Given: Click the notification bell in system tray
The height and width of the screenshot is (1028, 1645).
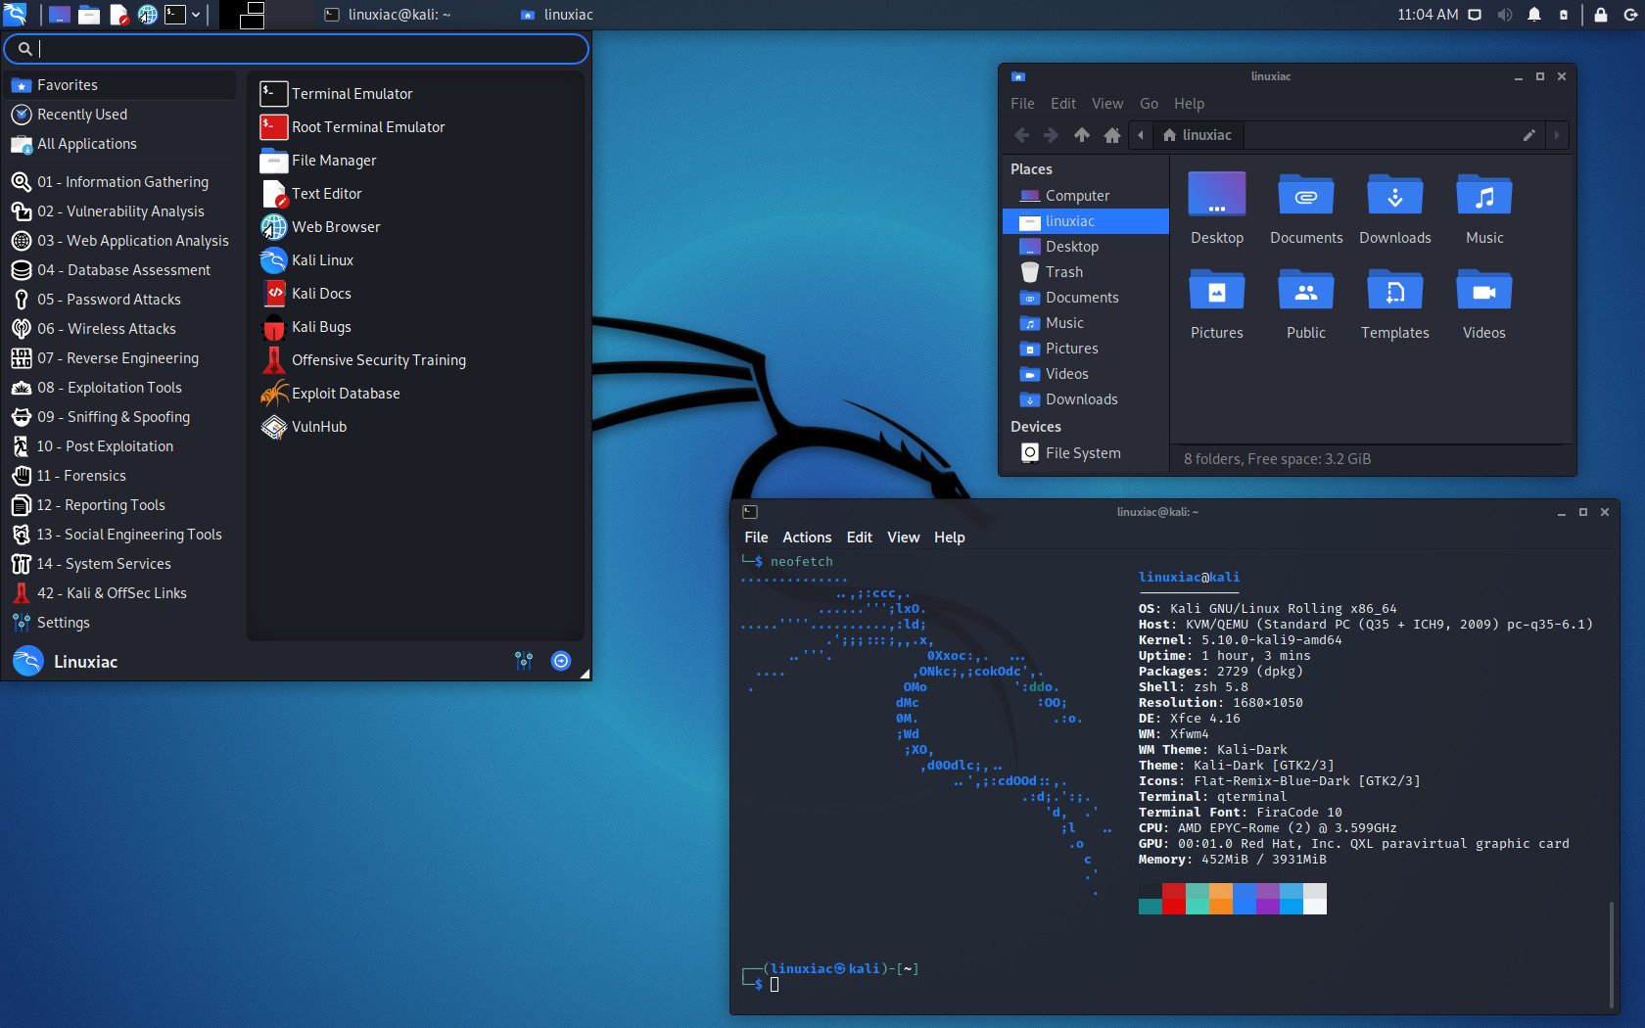Looking at the screenshot, I should (x=1534, y=15).
